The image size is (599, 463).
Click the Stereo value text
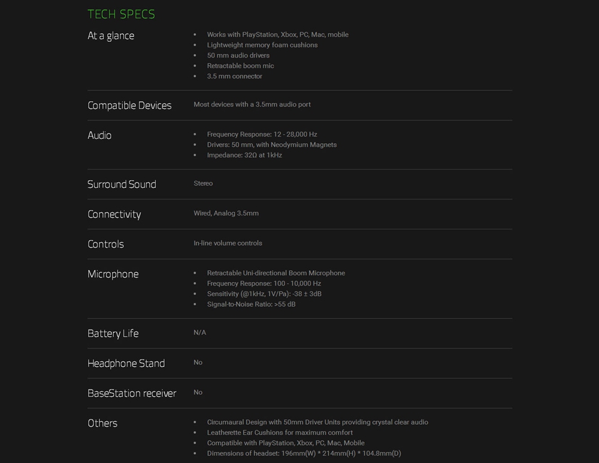coord(203,183)
